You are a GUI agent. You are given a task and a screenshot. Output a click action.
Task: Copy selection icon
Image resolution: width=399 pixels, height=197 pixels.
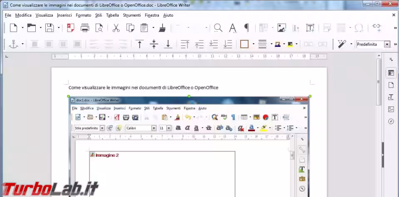pos(130,27)
